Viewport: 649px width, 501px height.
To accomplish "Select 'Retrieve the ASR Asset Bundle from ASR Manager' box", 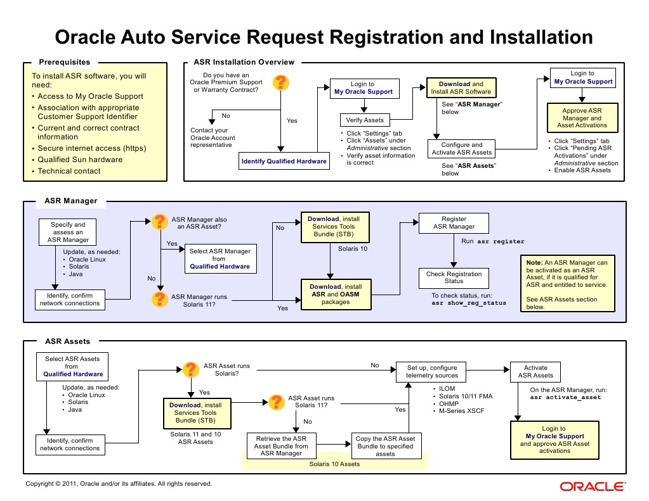I will 282,446.
